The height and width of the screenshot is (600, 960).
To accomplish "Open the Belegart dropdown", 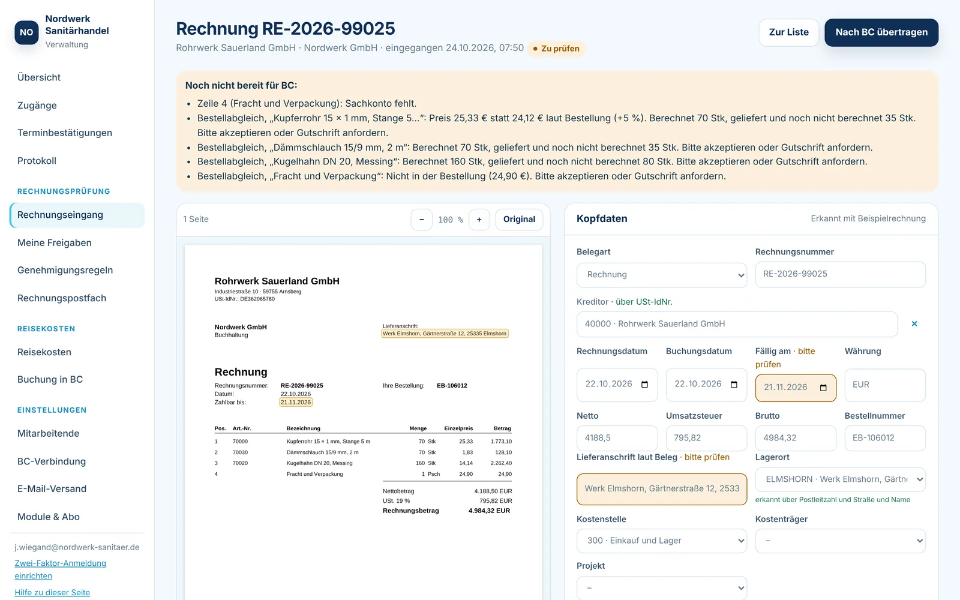I will click(x=662, y=275).
